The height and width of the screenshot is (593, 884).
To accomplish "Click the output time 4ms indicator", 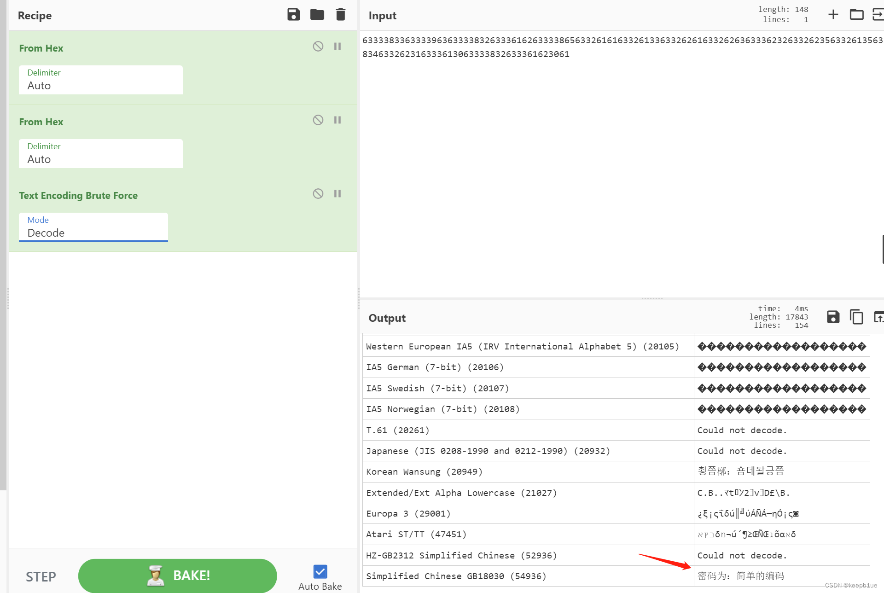I will point(783,308).
